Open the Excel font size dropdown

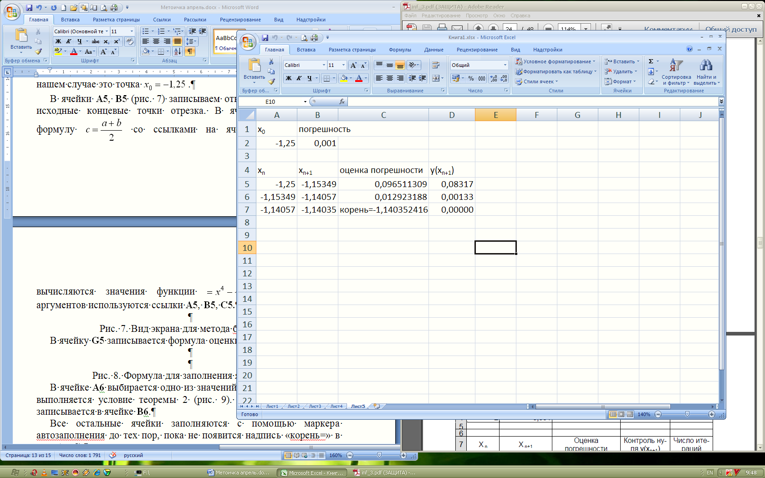pyautogui.click(x=344, y=65)
